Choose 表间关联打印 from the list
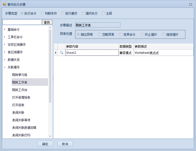The image size is (196, 151). (21, 135)
